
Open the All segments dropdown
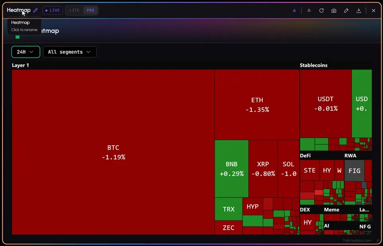click(x=69, y=52)
